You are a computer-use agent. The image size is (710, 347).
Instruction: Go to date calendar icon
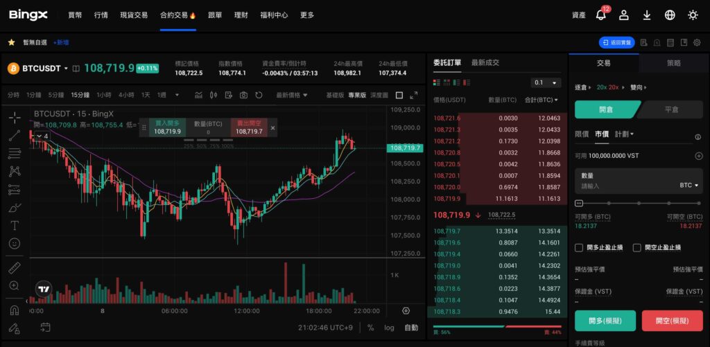[45, 327]
